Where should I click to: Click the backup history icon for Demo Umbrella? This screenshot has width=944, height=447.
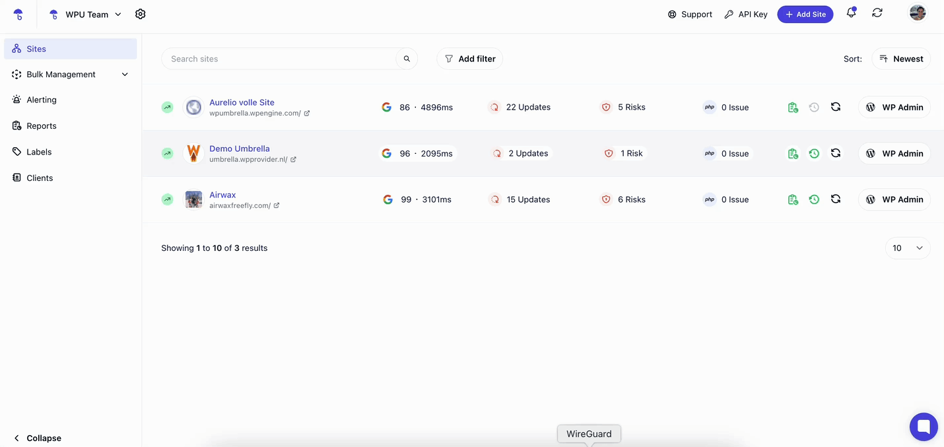pyautogui.click(x=814, y=153)
